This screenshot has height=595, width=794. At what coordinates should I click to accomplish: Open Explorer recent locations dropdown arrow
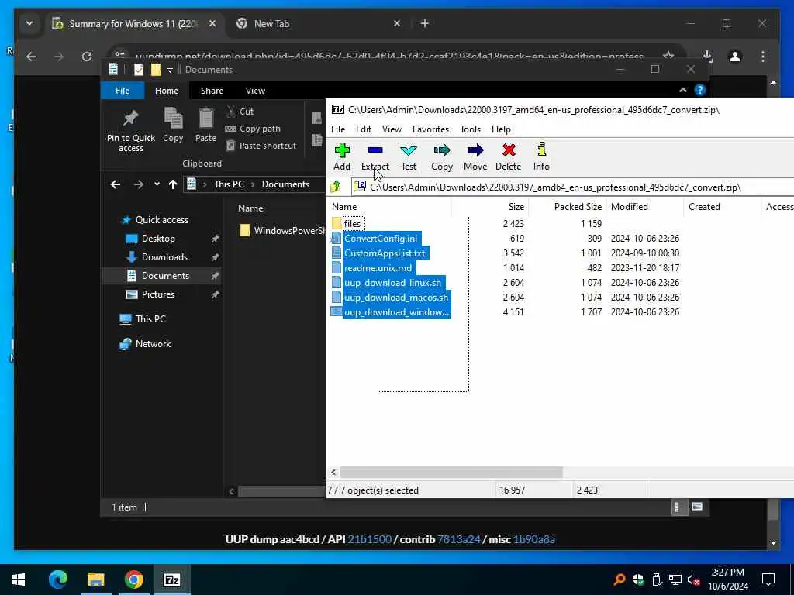pyautogui.click(x=157, y=184)
